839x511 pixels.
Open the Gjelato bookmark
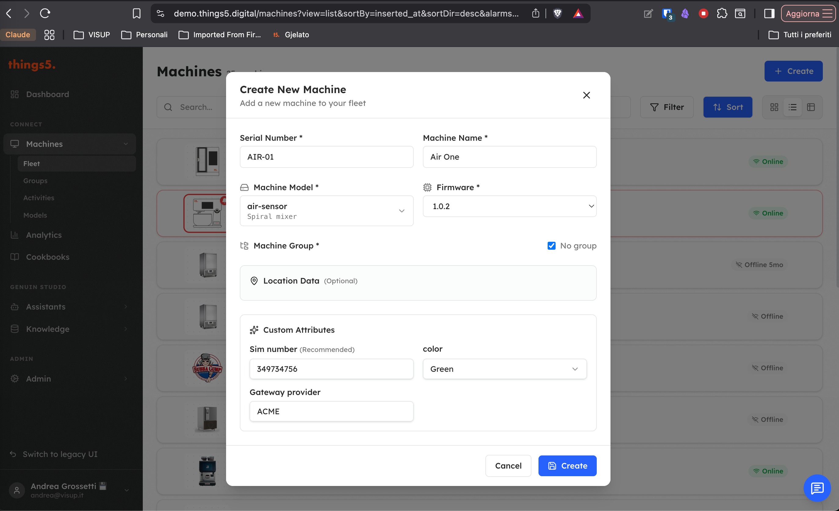click(291, 34)
